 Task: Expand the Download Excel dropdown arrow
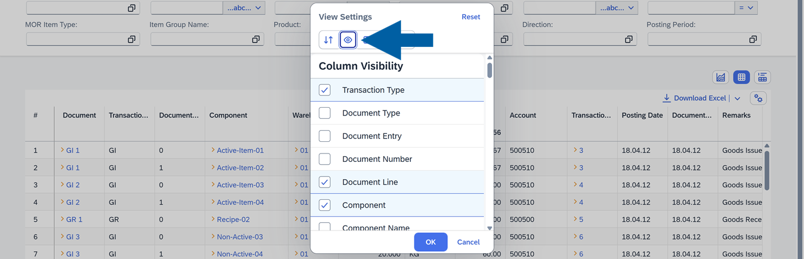738,98
